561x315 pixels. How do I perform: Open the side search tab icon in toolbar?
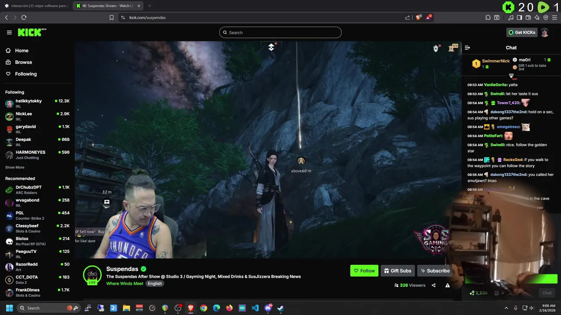click(x=497, y=17)
